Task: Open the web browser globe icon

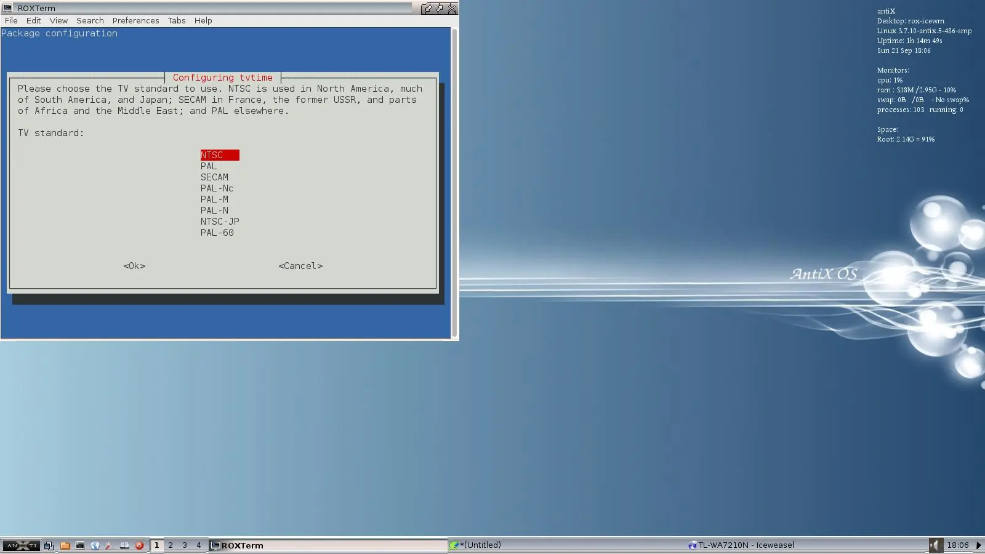Action: click(95, 545)
